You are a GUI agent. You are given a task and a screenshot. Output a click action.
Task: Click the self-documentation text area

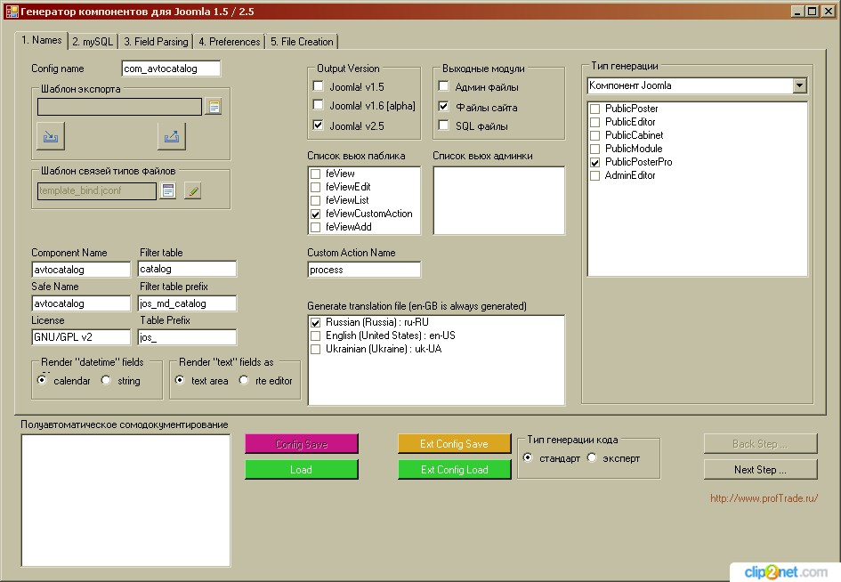tap(126, 500)
